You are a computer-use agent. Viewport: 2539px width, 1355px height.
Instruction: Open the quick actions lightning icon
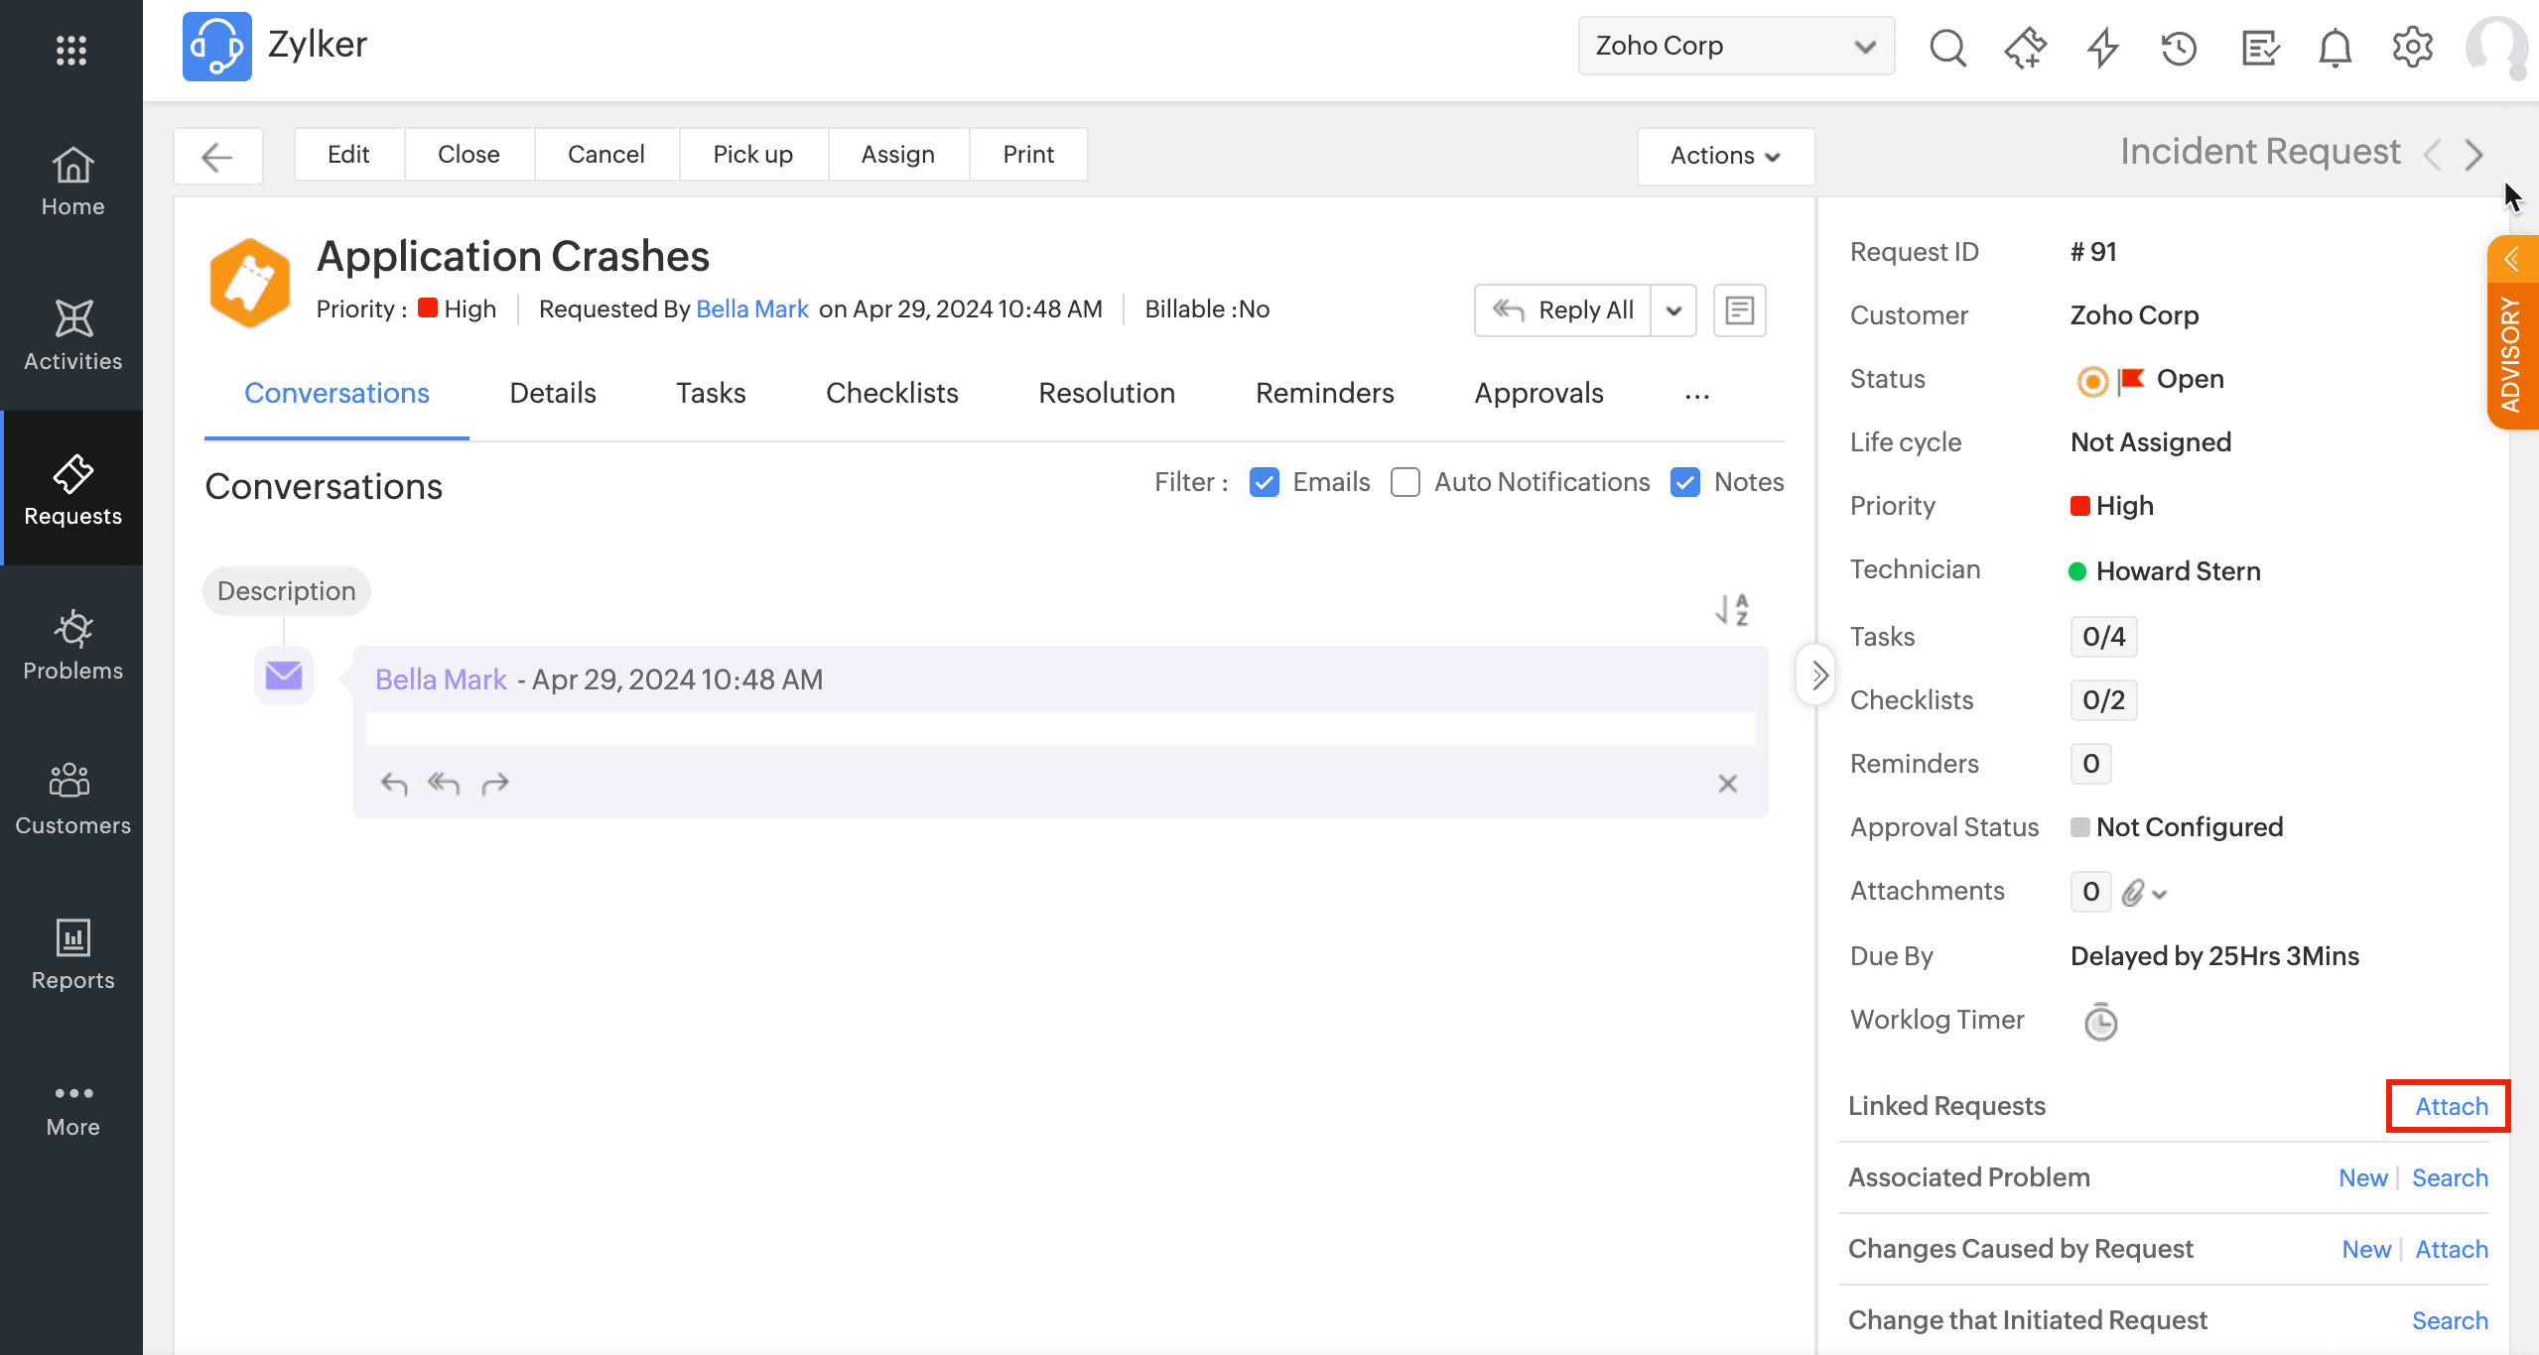tap(2102, 47)
